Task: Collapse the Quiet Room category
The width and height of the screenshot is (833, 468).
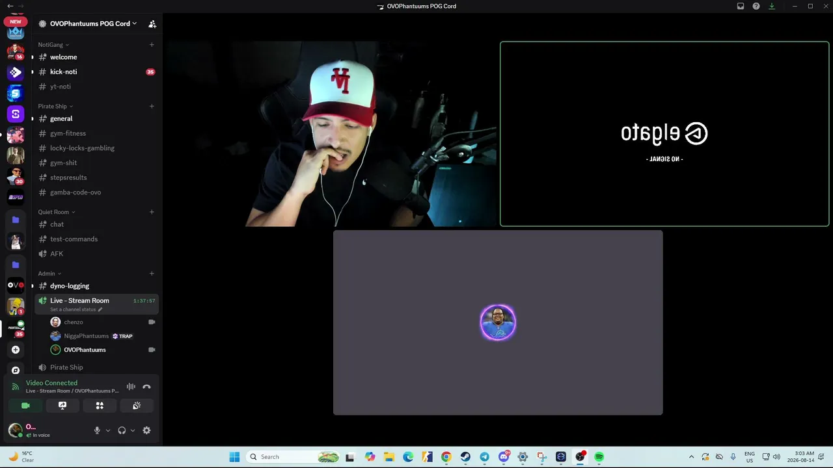Action: 57,212
